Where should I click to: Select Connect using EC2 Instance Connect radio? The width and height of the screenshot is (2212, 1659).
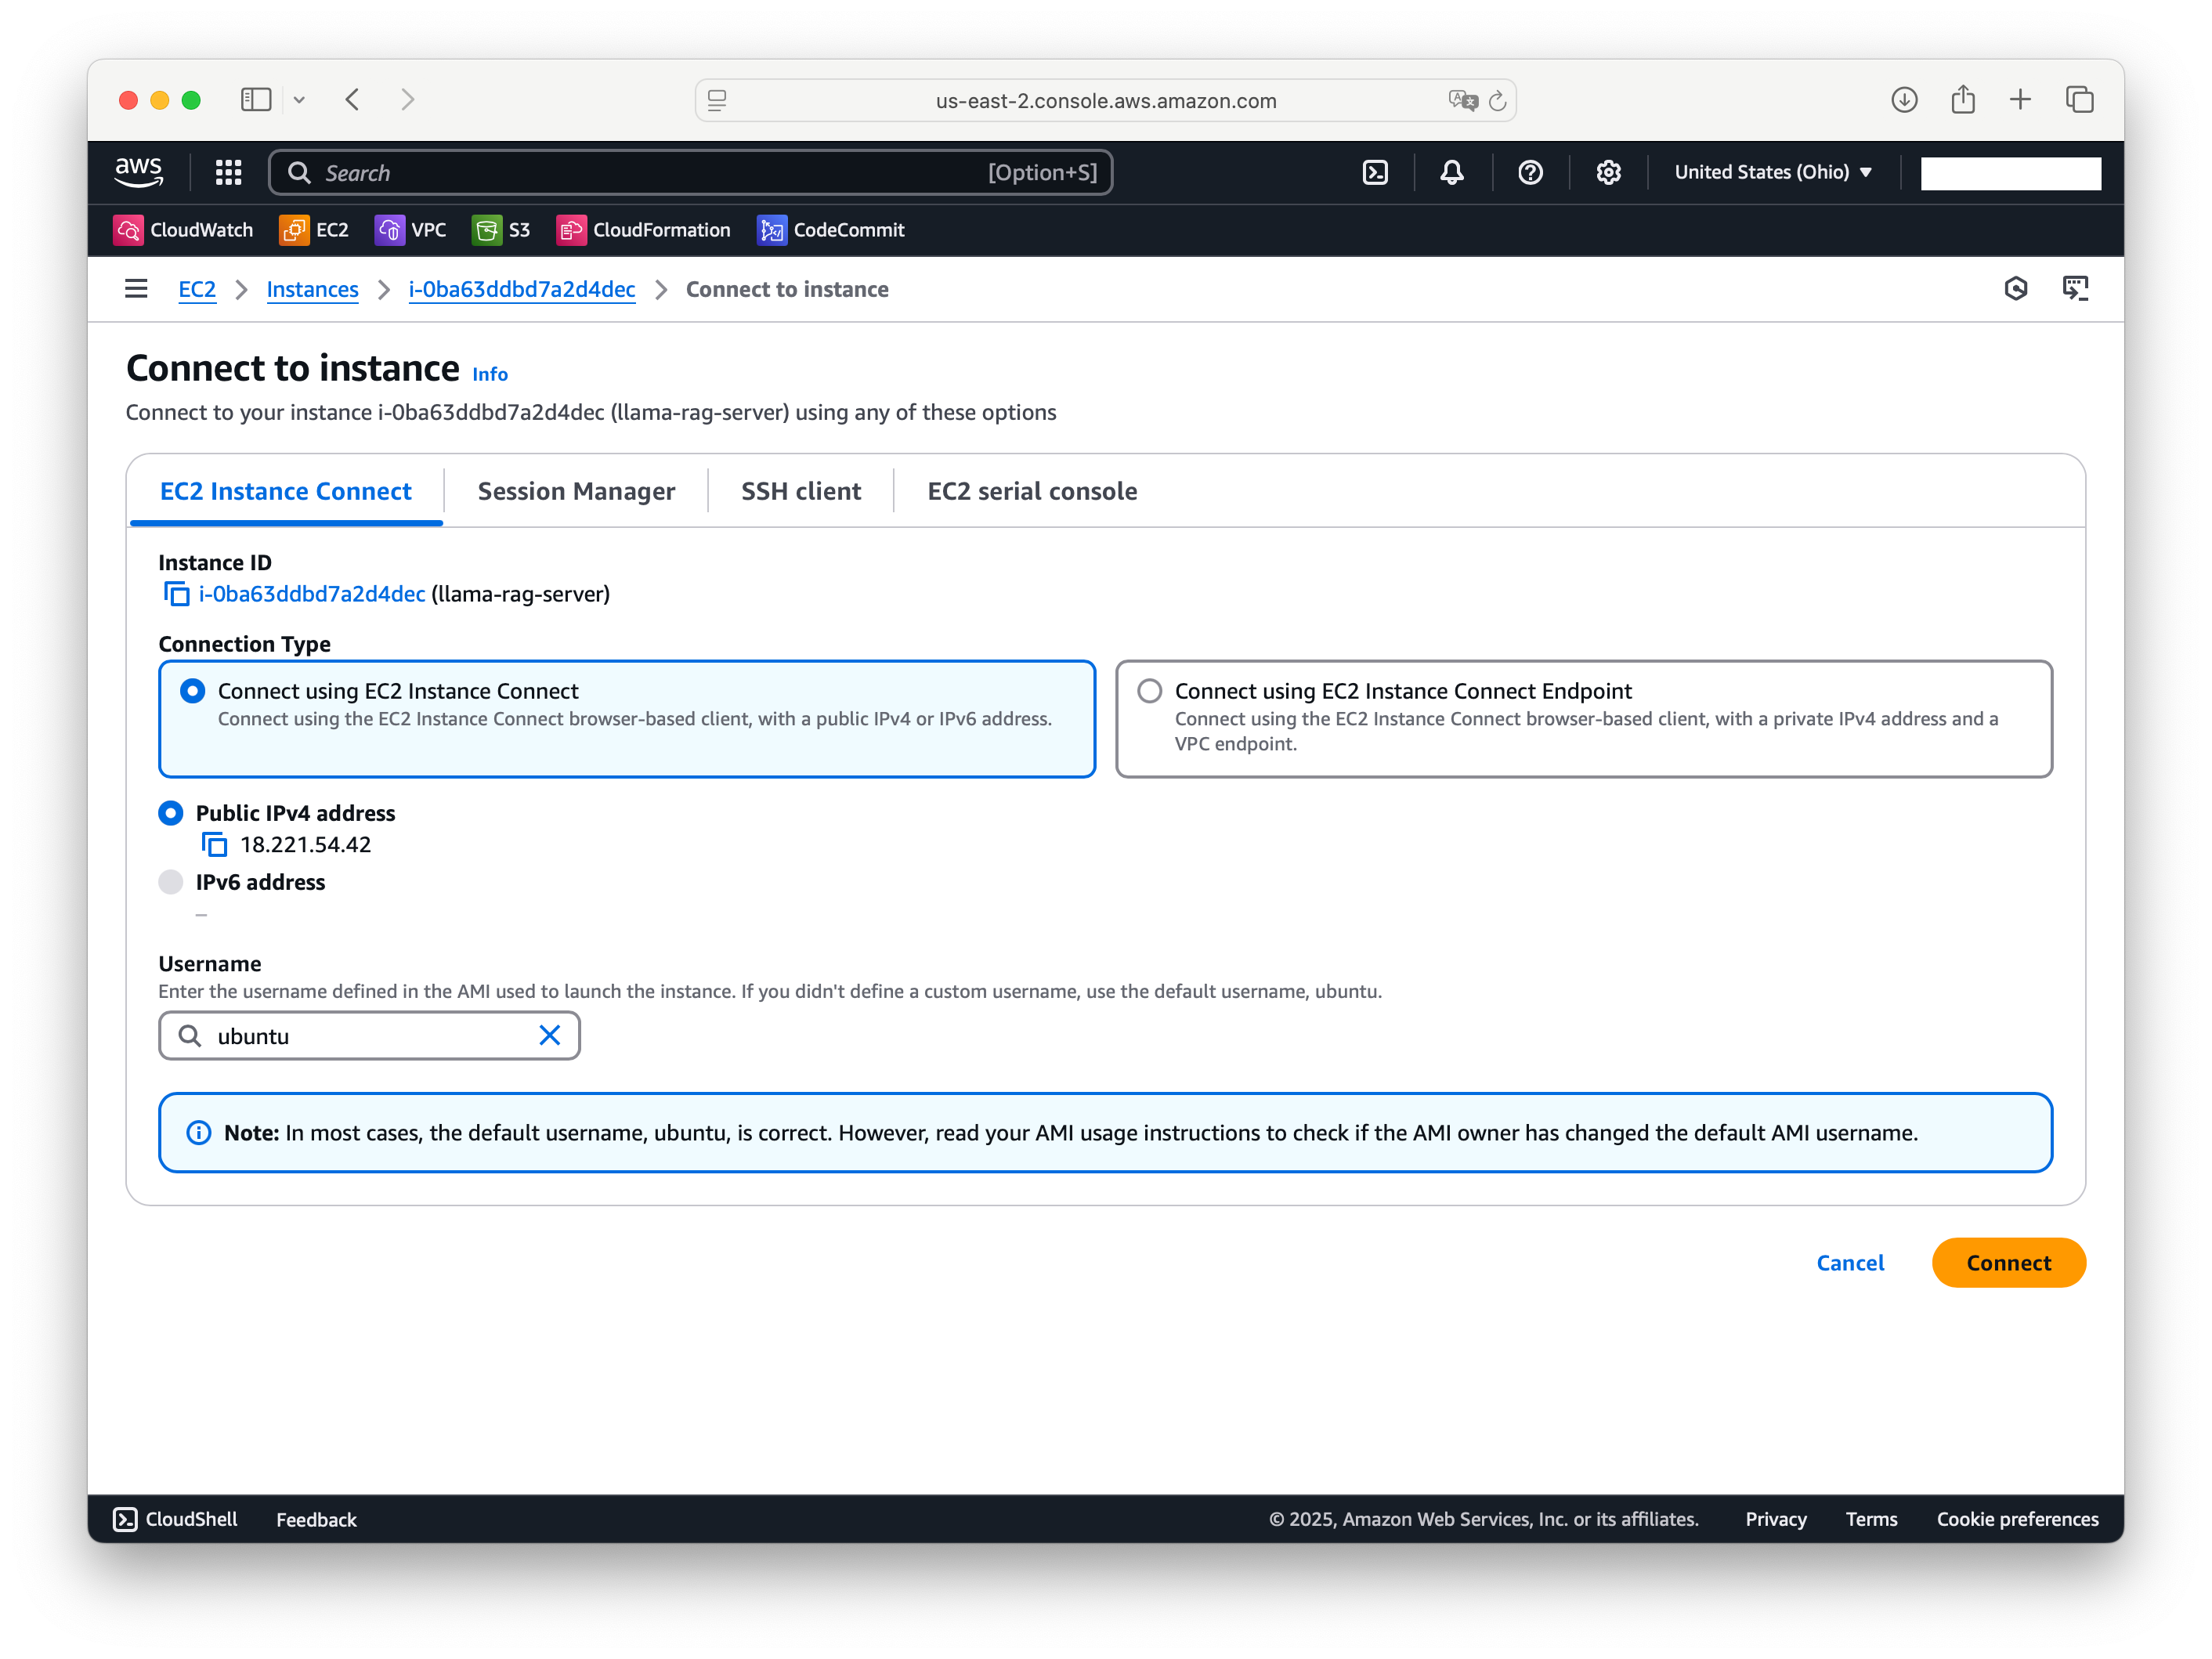192,691
